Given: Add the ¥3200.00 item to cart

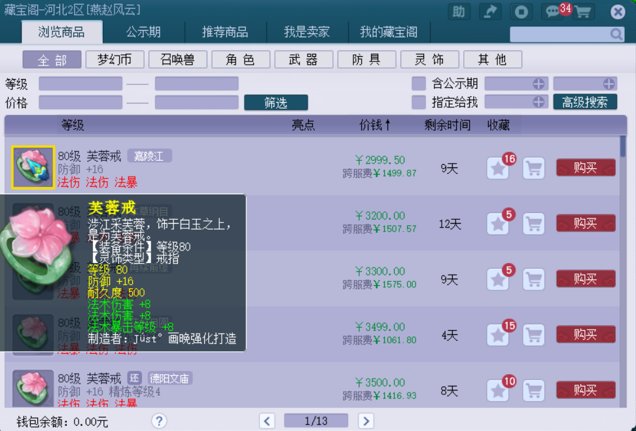Looking at the screenshot, I should pos(534,224).
